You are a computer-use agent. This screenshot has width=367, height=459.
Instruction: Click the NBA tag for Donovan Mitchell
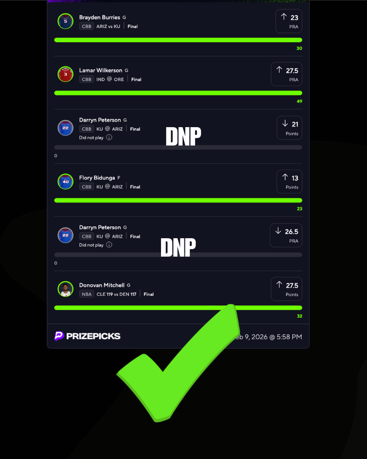(x=86, y=294)
